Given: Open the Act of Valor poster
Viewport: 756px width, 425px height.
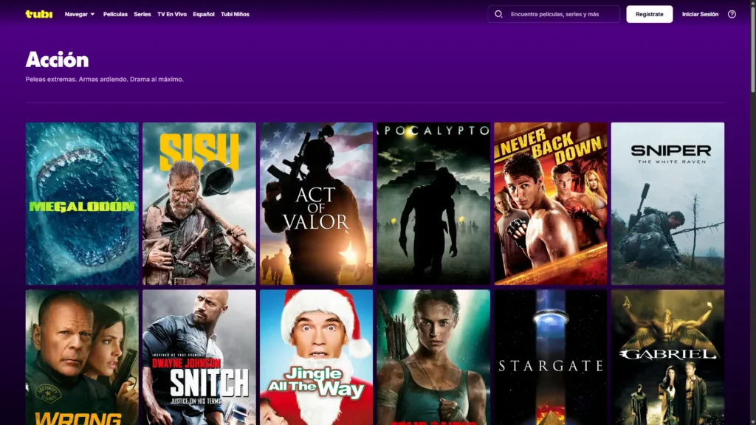Looking at the screenshot, I should pyautogui.click(x=316, y=203).
